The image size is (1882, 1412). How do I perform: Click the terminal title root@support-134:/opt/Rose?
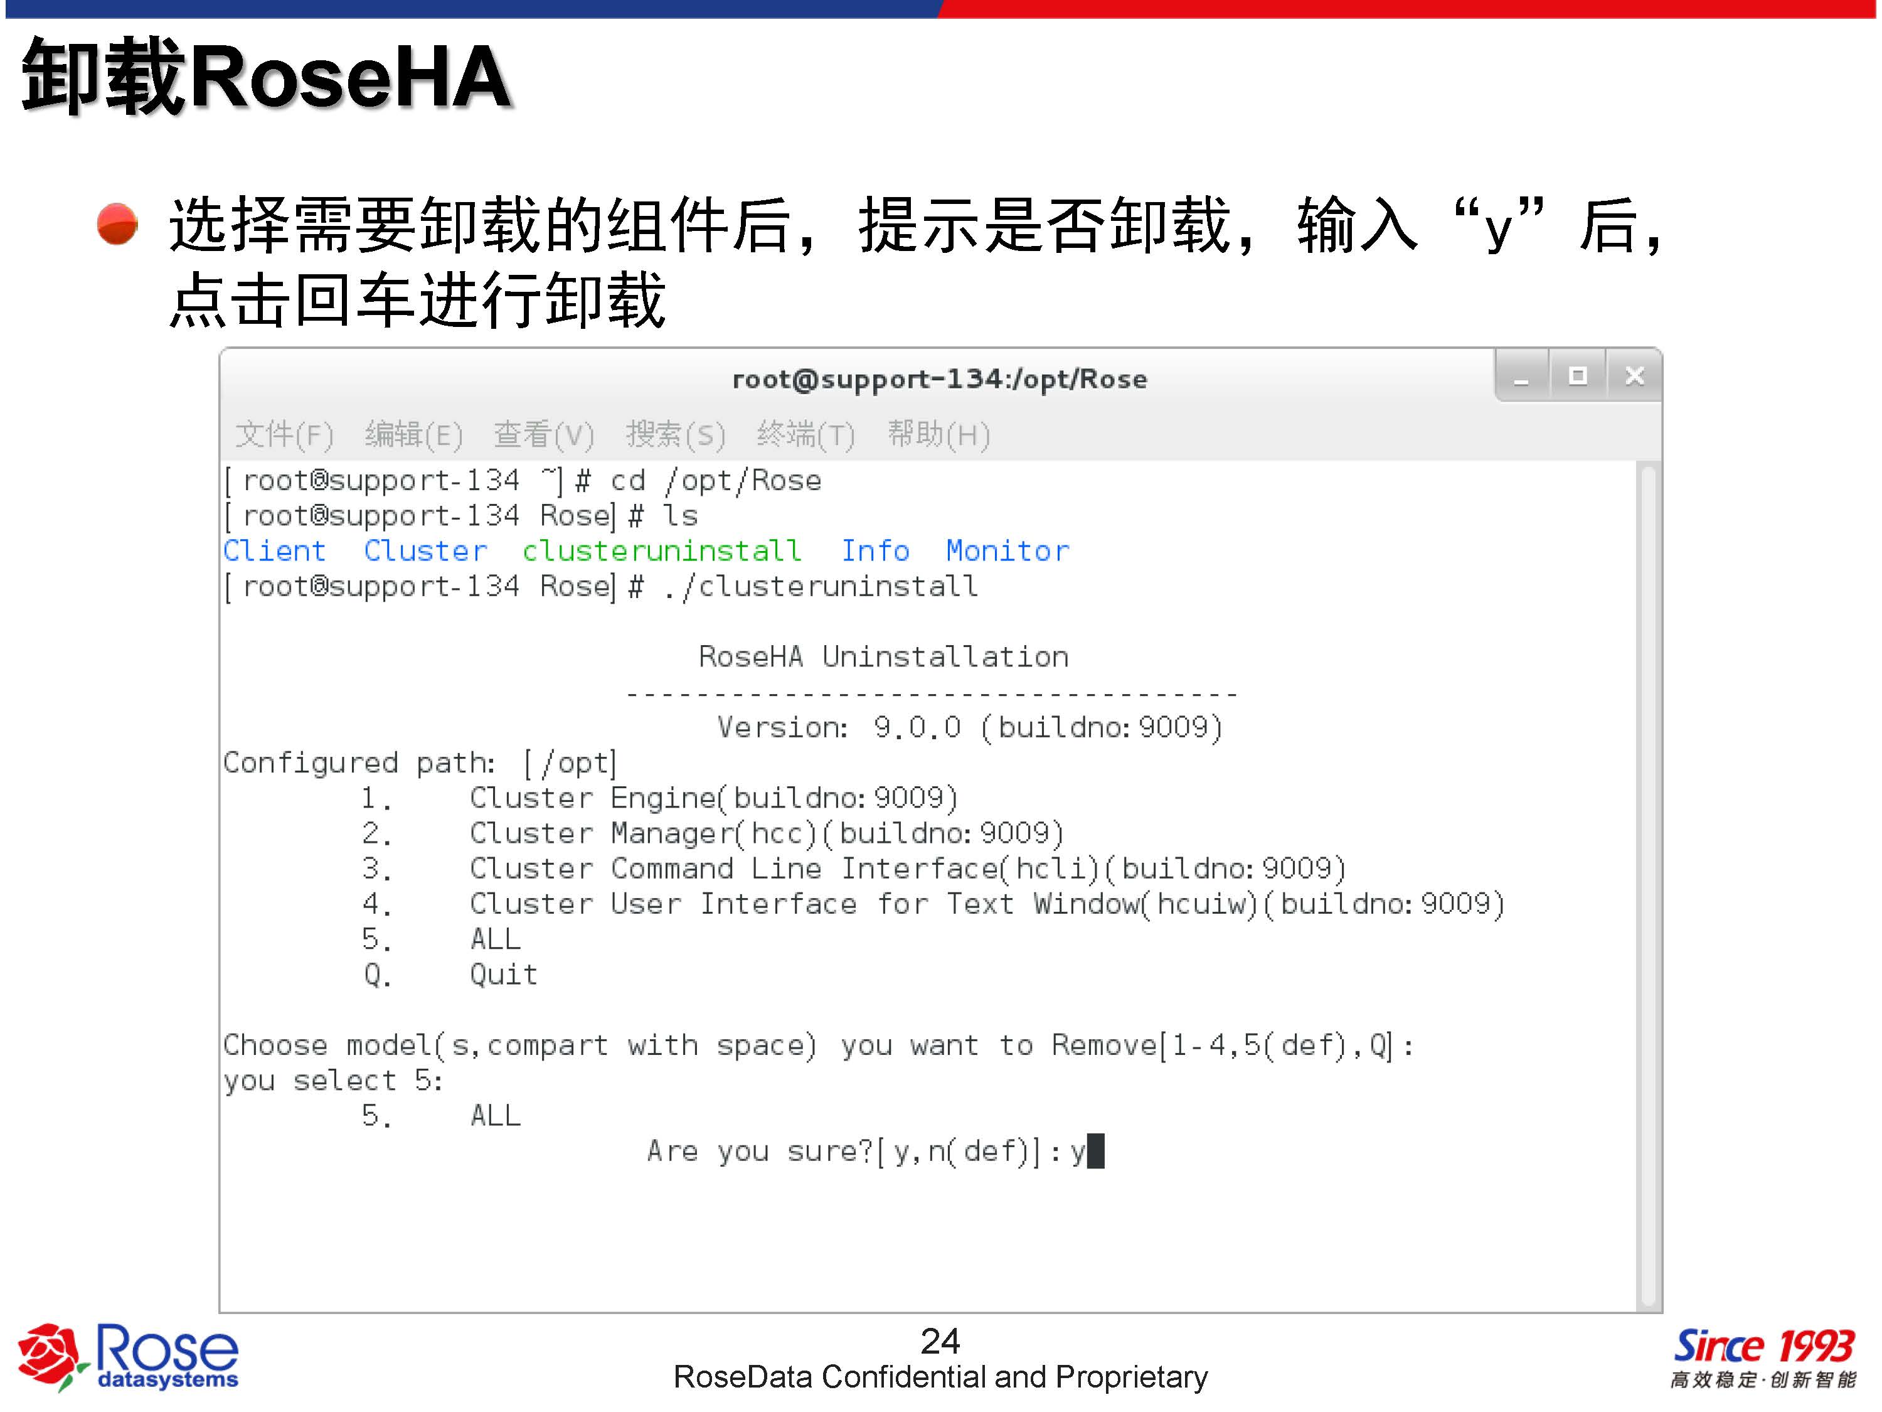pyautogui.click(x=939, y=380)
